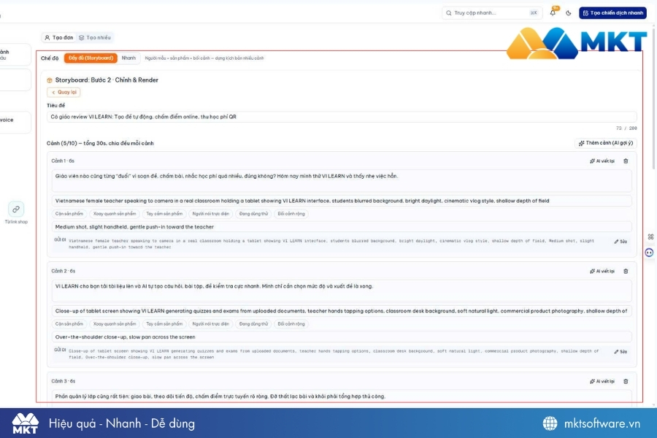Open the chat assistant bubble icon
The image size is (657, 438).
(x=649, y=253)
